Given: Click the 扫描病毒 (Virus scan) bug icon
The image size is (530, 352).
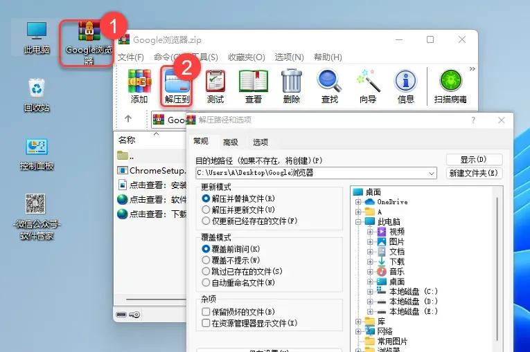Looking at the screenshot, I should point(450,86).
